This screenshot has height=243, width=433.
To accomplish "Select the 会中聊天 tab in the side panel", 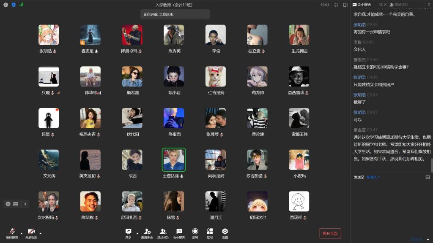I will pyautogui.click(x=362, y=5).
